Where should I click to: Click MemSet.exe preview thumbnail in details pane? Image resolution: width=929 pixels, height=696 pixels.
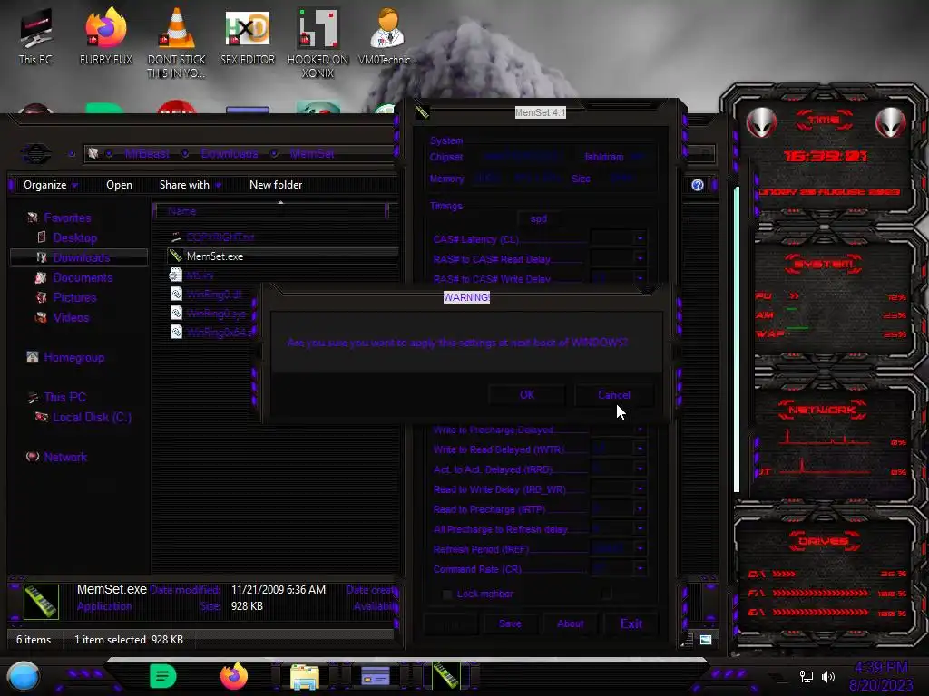pos(41,602)
